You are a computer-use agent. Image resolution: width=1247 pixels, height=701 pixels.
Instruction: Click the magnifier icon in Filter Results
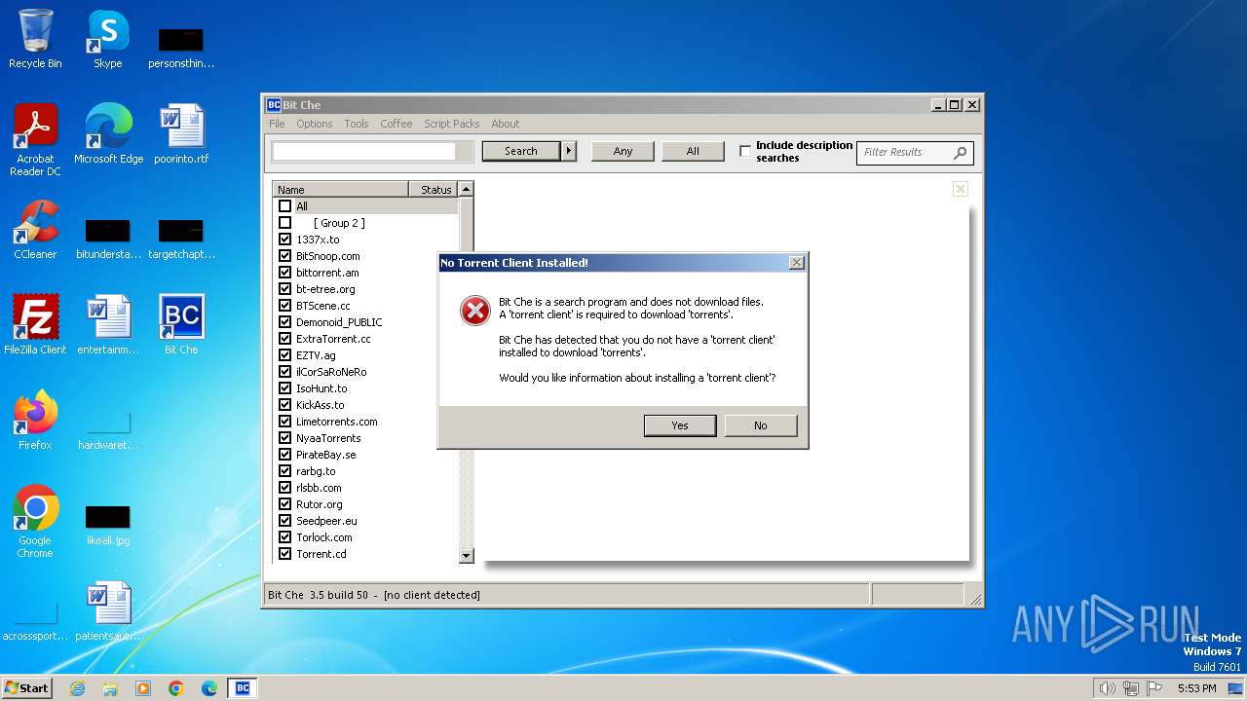tap(961, 152)
